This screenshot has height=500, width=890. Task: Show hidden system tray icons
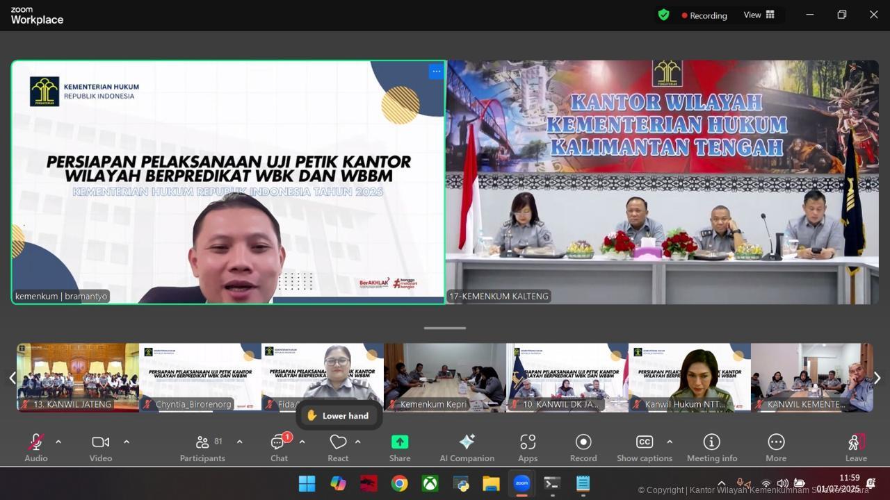click(x=721, y=483)
